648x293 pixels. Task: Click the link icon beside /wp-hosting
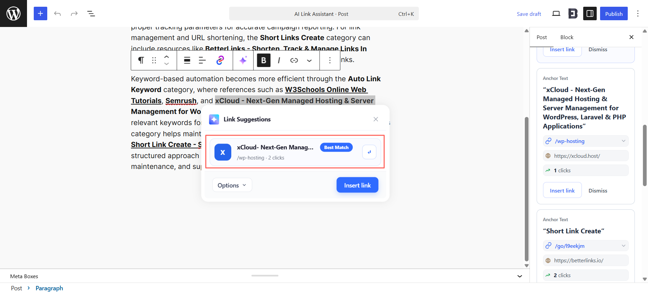pyautogui.click(x=548, y=141)
